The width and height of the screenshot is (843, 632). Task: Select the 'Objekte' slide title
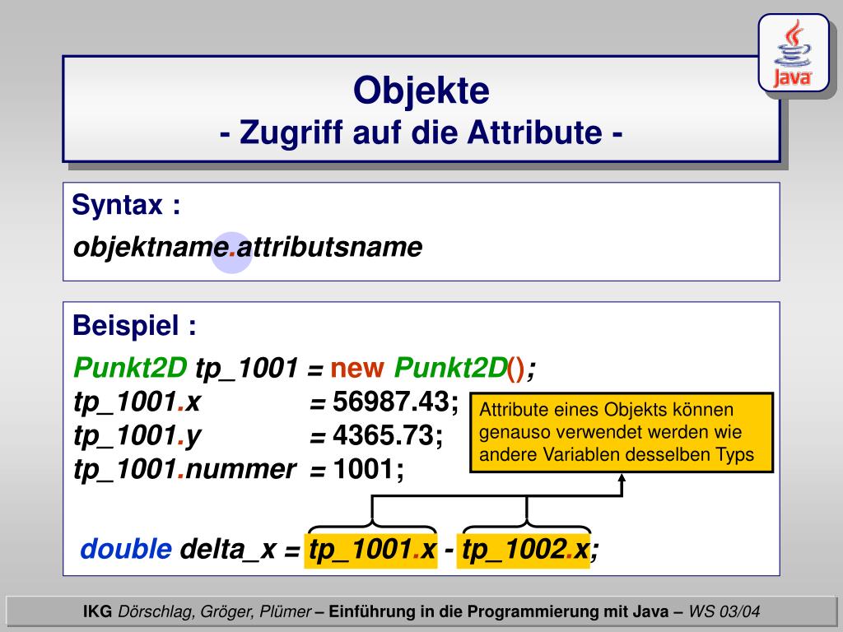421,91
